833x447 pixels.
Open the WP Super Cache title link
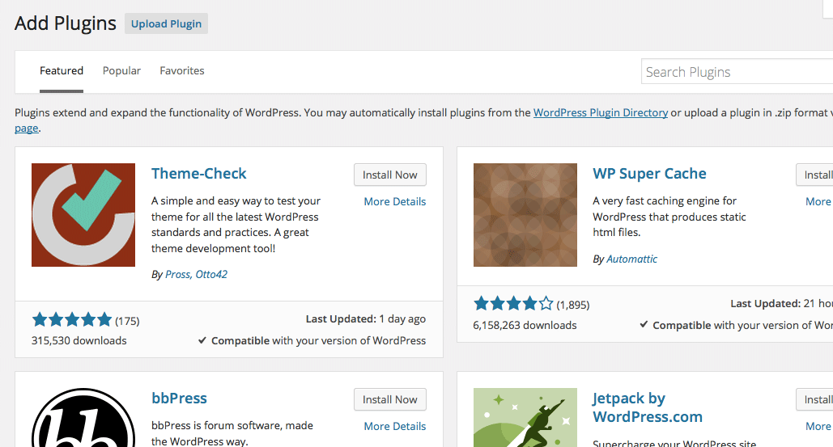[649, 174]
